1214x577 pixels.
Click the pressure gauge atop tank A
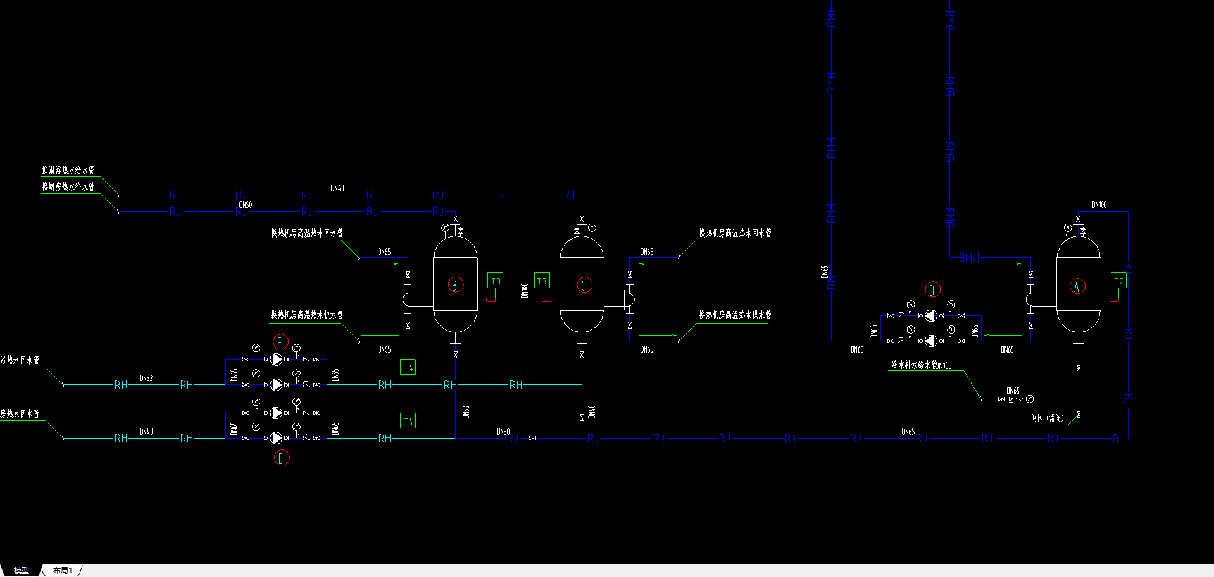1068,228
